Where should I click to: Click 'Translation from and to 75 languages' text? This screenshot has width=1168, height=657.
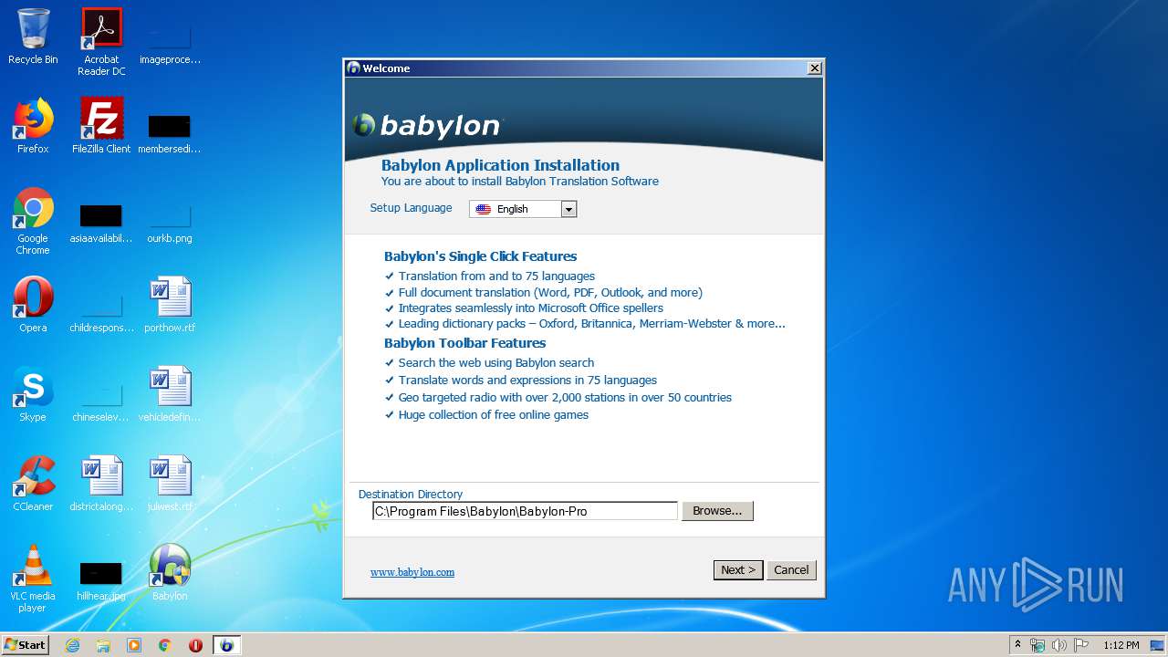tap(496, 276)
